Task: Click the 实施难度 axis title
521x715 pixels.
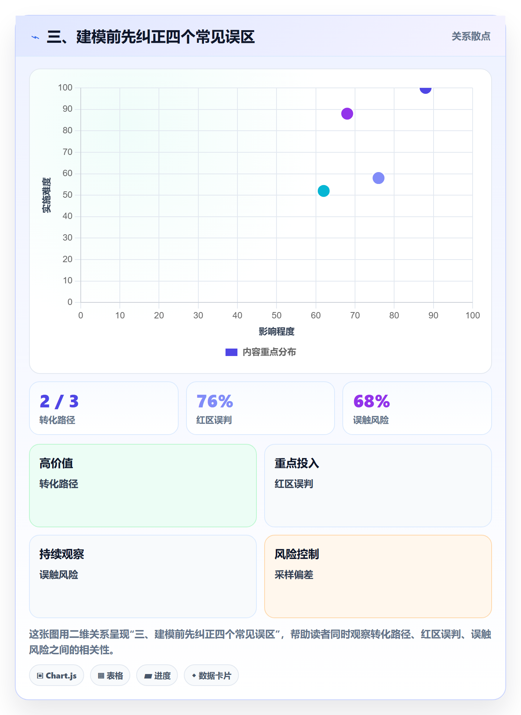Action: click(47, 195)
